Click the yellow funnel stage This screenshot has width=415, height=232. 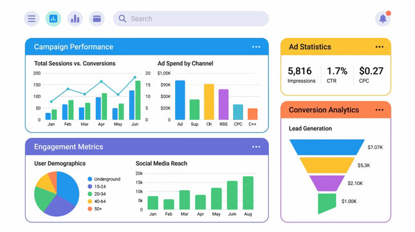point(327,165)
